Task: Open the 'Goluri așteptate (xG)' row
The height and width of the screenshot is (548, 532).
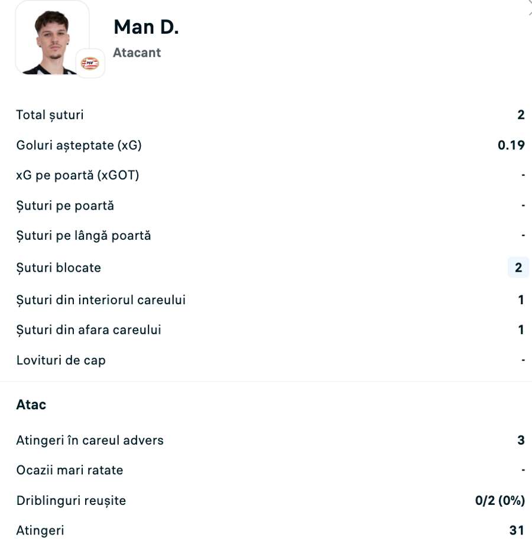Action: [266, 145]
